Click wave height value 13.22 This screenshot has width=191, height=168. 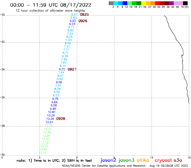tap(45, 142)
